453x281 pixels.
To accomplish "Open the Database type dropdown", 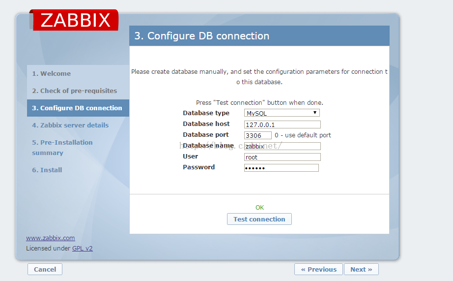I will 282,113.
